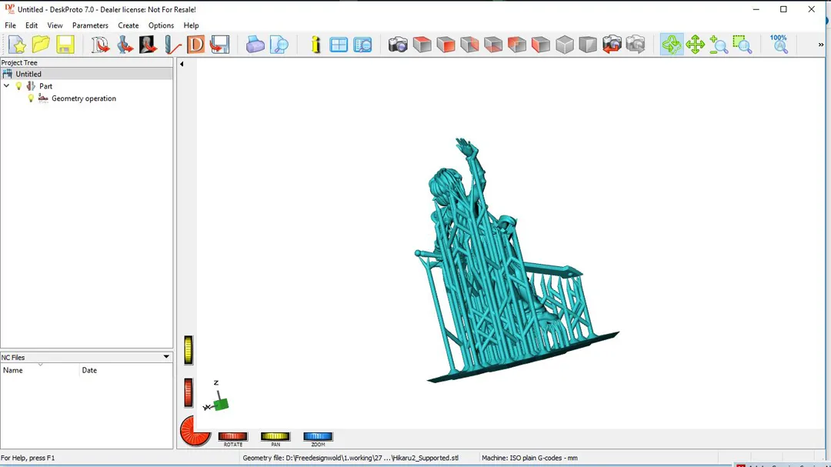Collapse the Part tree node
This screenshot has height=467, width=831.
pyautogui.click(x=6, y=86)
